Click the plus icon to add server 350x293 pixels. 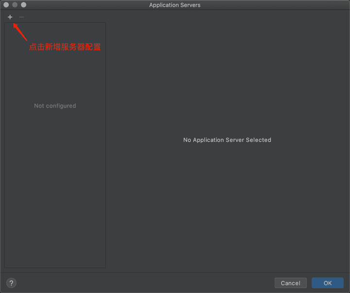10,17
